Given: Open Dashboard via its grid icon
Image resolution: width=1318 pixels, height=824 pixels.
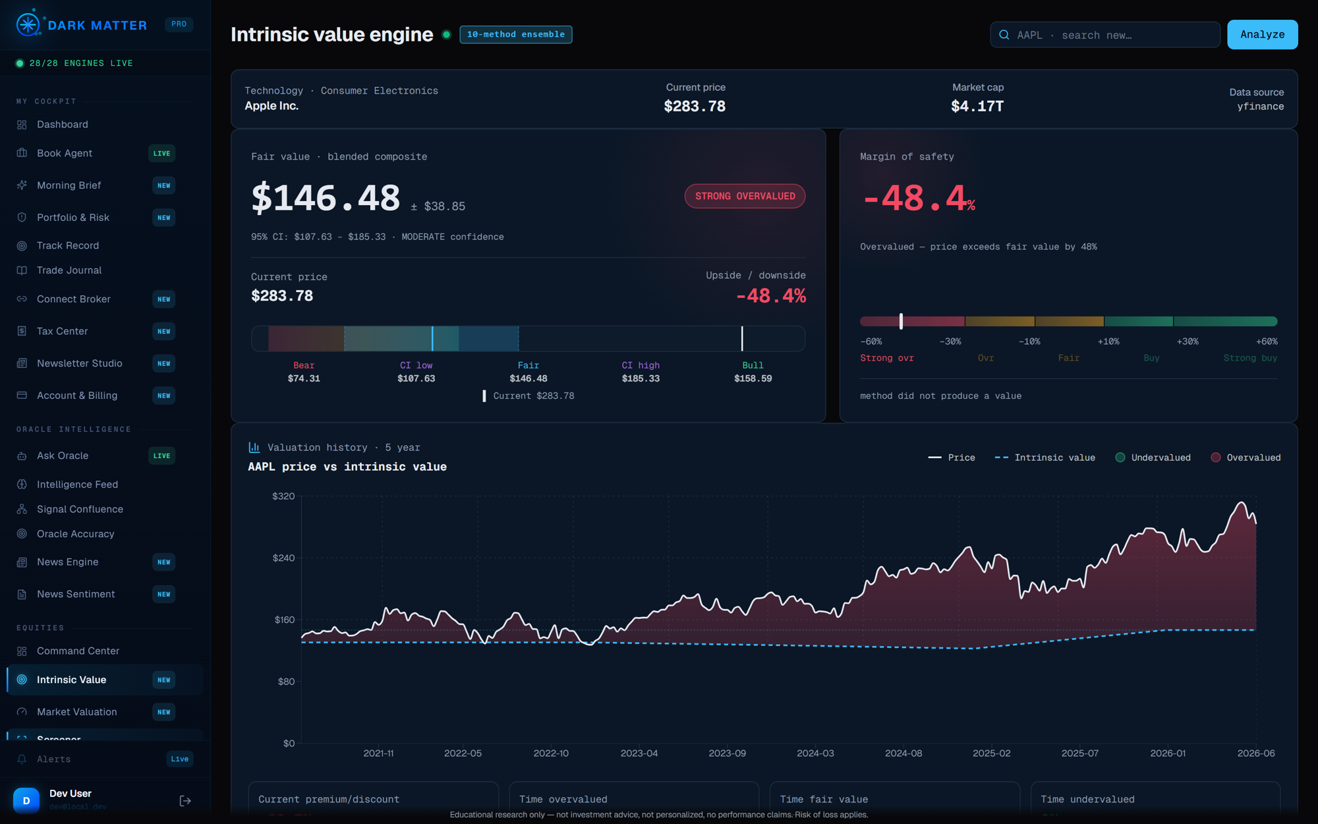Looking at the screenshot, I should (22, 125).
